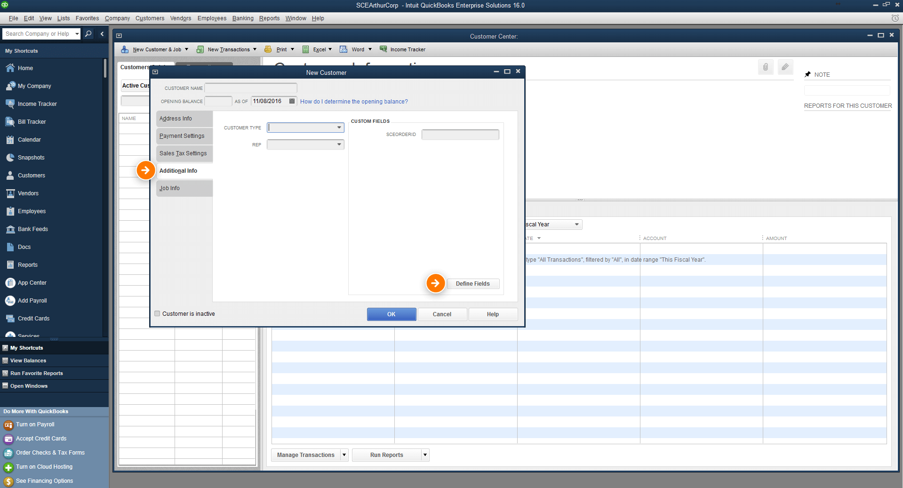Viewport: 903px width, 488px height.
Task: Open Employees shortcut in sidebar
Action: click(32, 211)
